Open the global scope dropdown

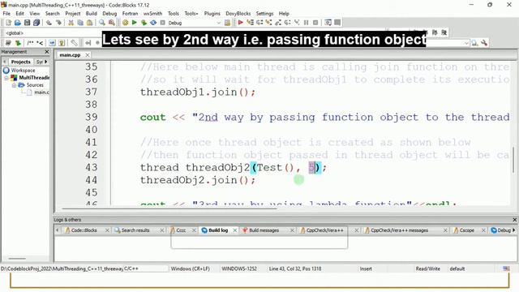53,32
